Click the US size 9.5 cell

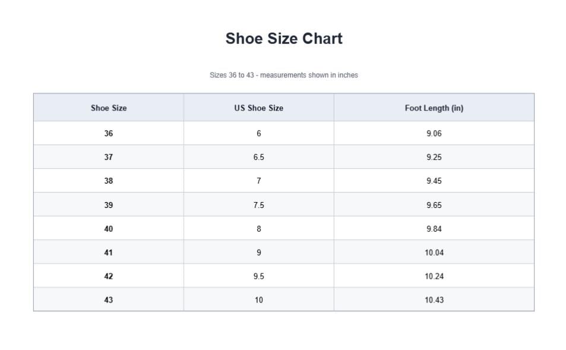[x=259, y=276]
